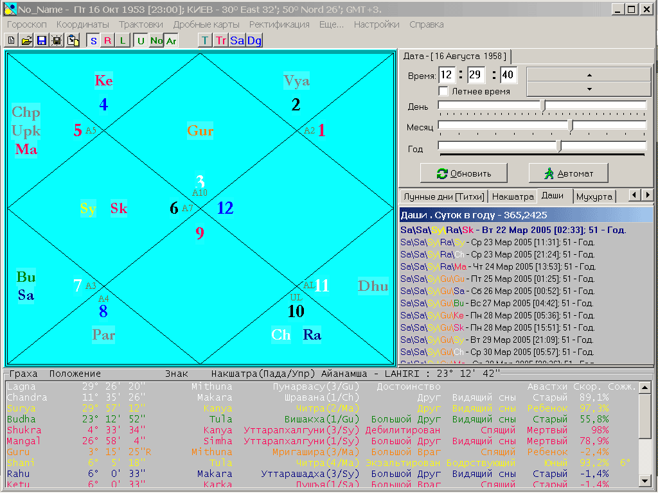Click the Месяц slider handle
Screen dimensions: 658x493
(x=570, y=126)
